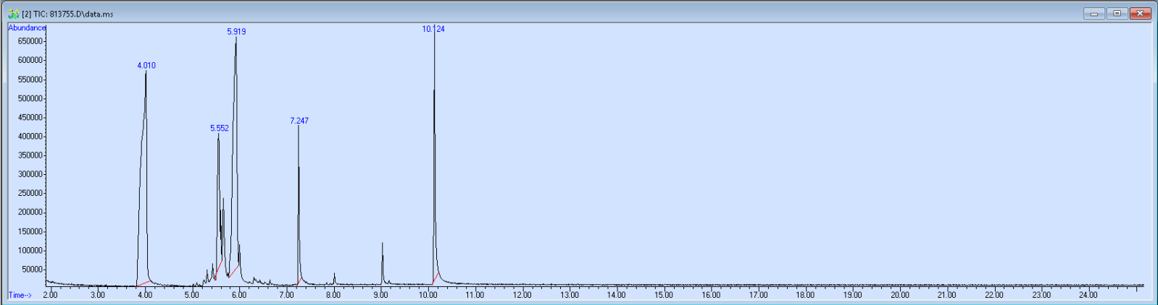This screenshot has height=305, width=1158.
Task: Click the 'Time-->' x-axis label
Action: point(20,295)
